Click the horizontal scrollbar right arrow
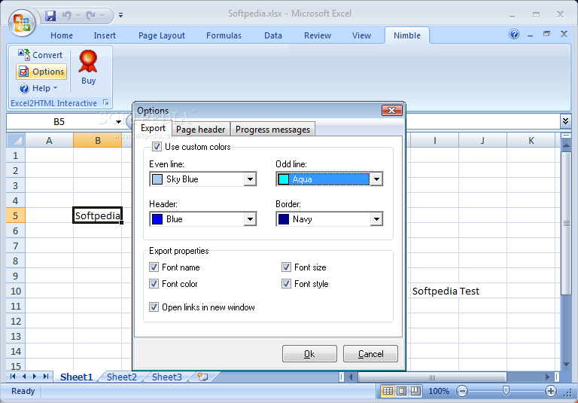Screen dimensions: 578x403 point(547,377)
